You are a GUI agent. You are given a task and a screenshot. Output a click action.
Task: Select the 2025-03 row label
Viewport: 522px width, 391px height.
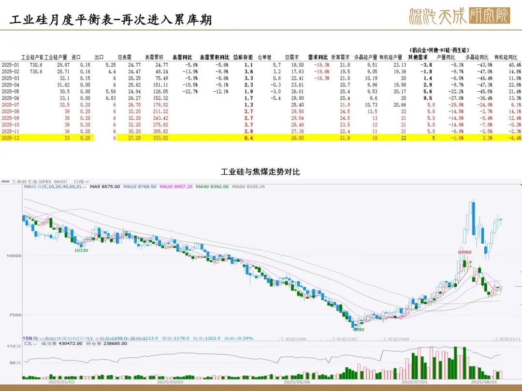point(10,78)
